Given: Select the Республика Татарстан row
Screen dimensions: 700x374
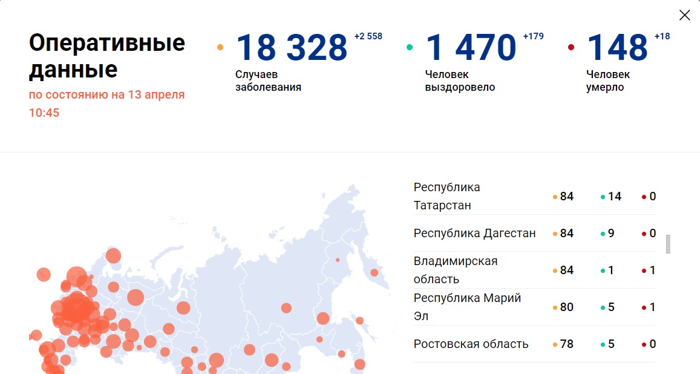Looking at the screenshot, I should pyautogui.click(x=446, y=196).
